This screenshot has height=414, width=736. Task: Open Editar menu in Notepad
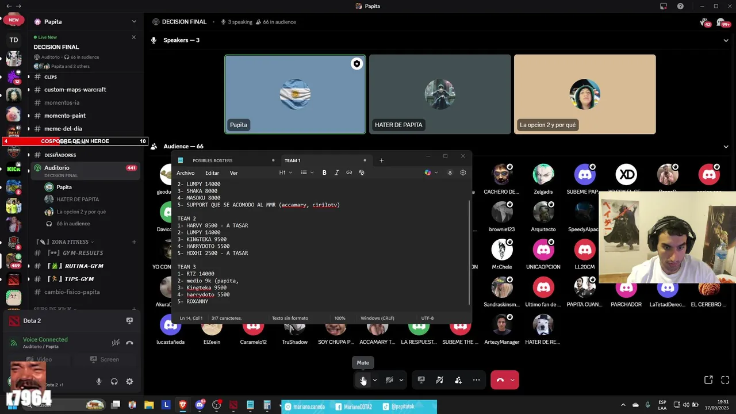tap(212, 172)
